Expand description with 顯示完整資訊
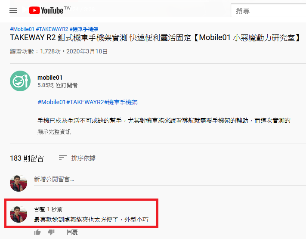 click(54, 132)
